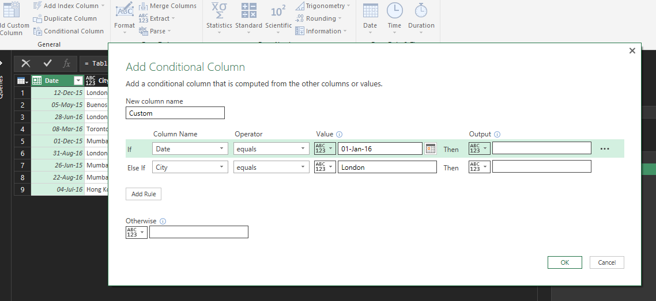Click the 04-Jul-16 date cell
Screen dimensions: 656x301
(58, 189)
